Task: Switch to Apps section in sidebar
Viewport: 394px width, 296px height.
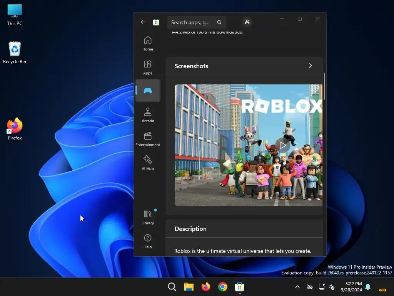Action: (x=148, y=67)
